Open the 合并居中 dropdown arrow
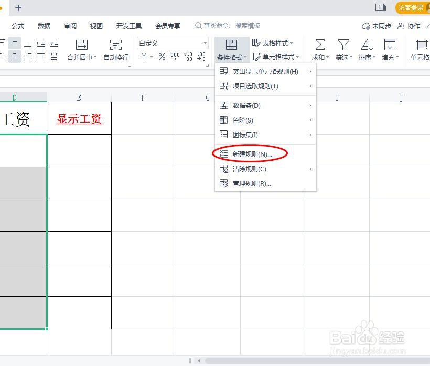The width and height of the screenshot is (430, 366). click(x=95, y=57)
